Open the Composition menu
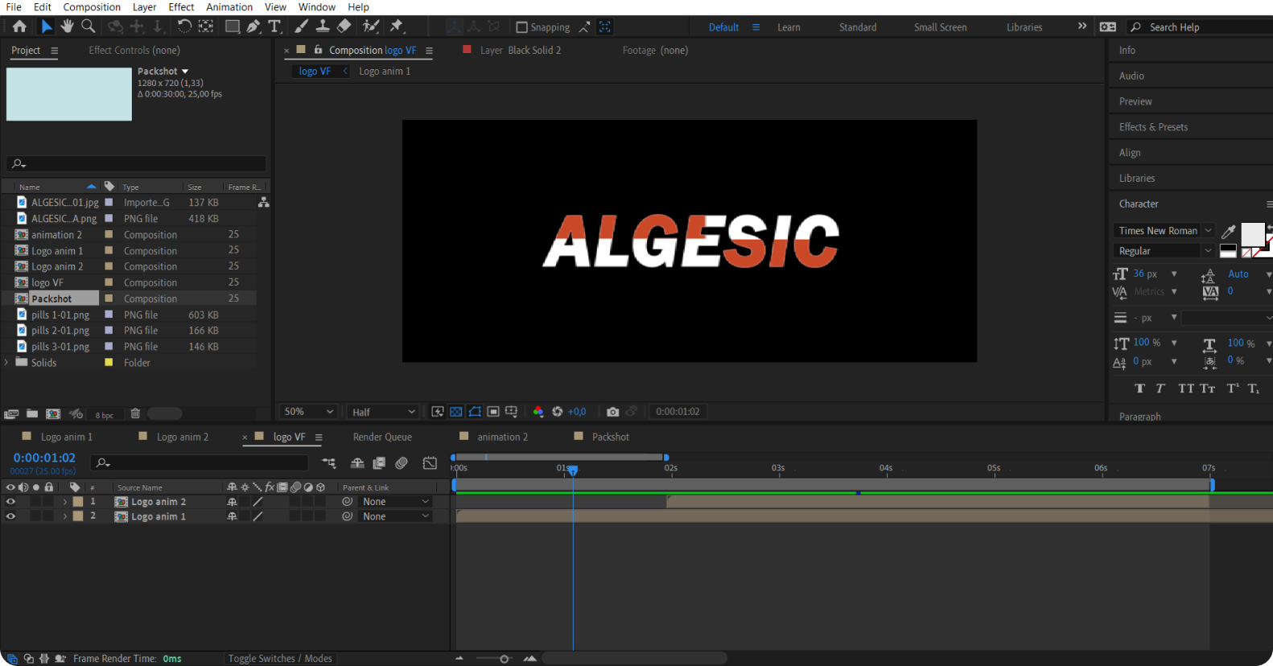The width and height of the screenshot is (1273, 666). coord(92,7)
